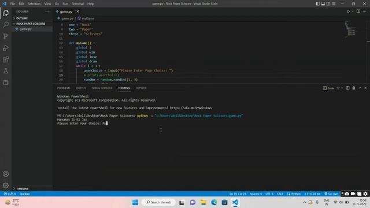Click the code minimap
The image size is (370, 208).
pyautogui.click(x=350, y=29)
